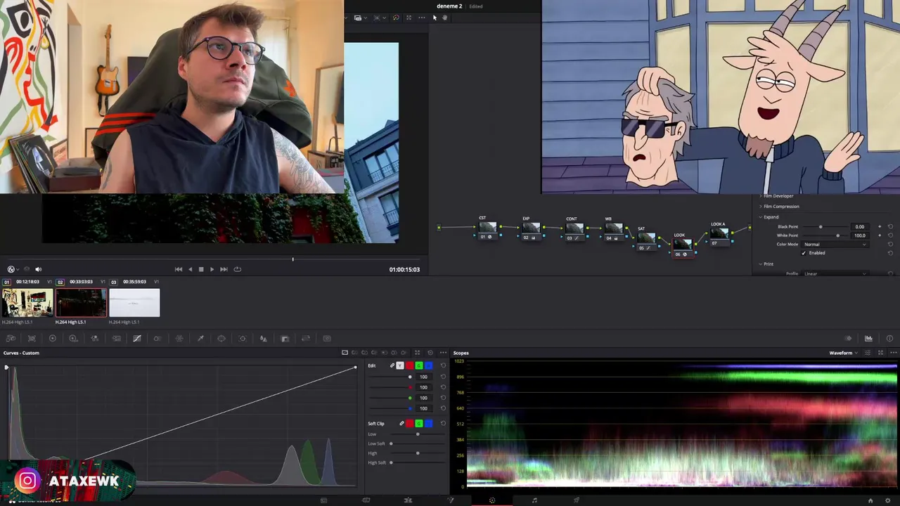Go to project manager home icon
This screenshot has height=506, width=900.
870,500
